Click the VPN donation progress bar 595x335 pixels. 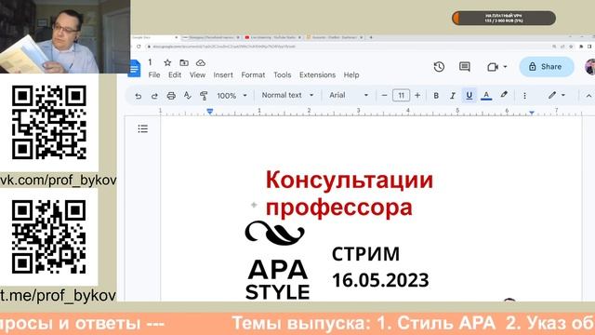(504, 18)
